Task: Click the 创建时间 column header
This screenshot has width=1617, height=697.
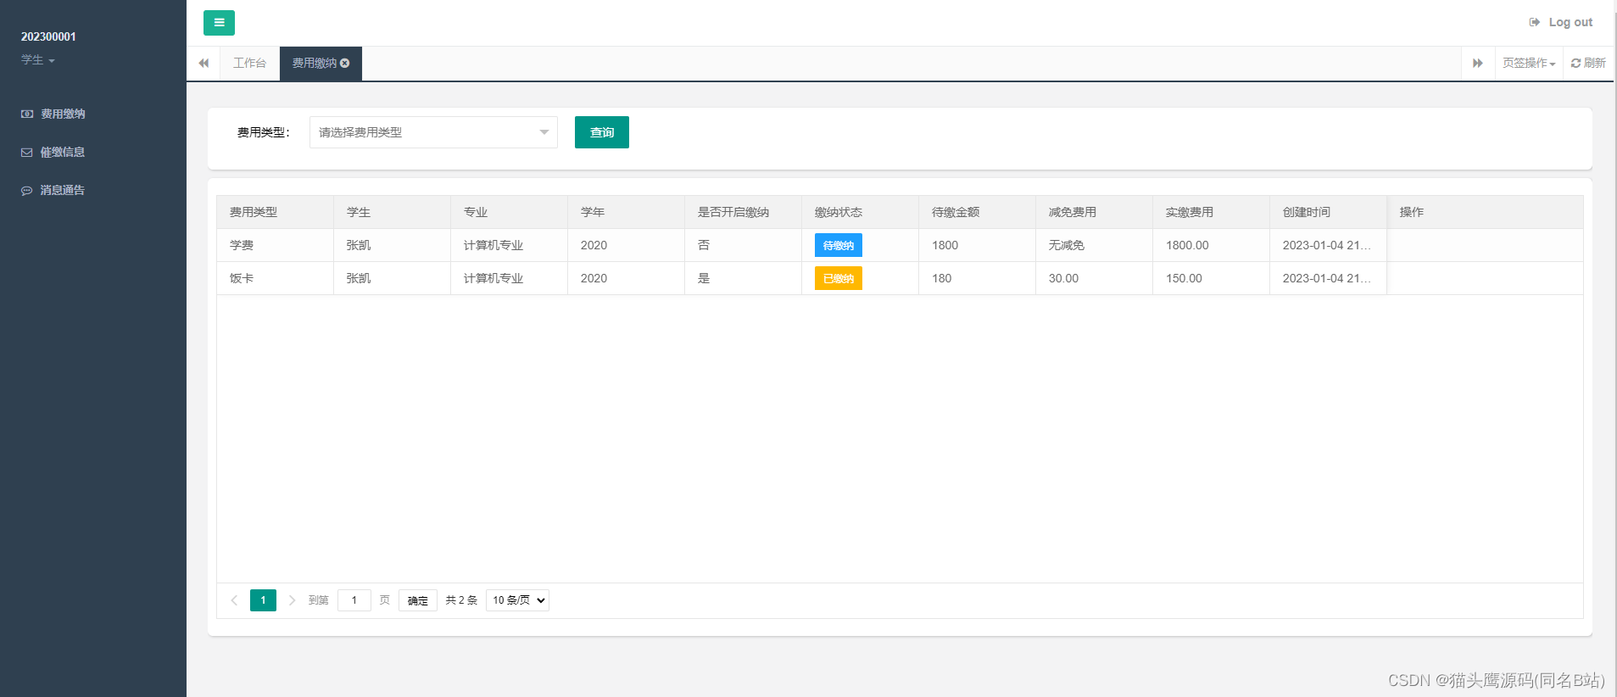Action: pyautogui.click(x=1329, y=212)
